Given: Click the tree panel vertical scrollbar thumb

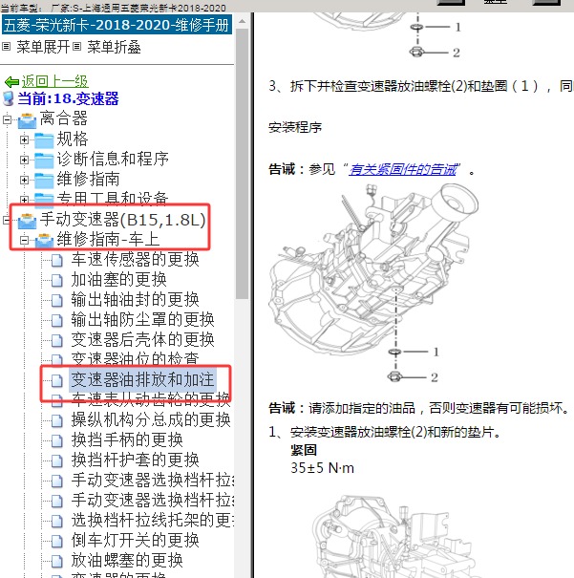Looking at the screenshot, I should (x=242, y=164).
